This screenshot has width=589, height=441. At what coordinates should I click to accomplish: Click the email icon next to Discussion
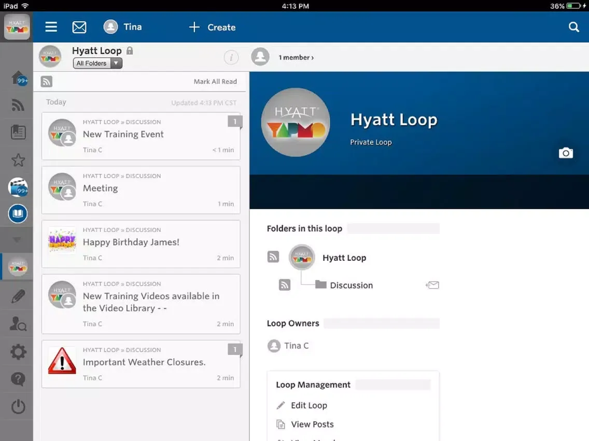pos(432,285)
